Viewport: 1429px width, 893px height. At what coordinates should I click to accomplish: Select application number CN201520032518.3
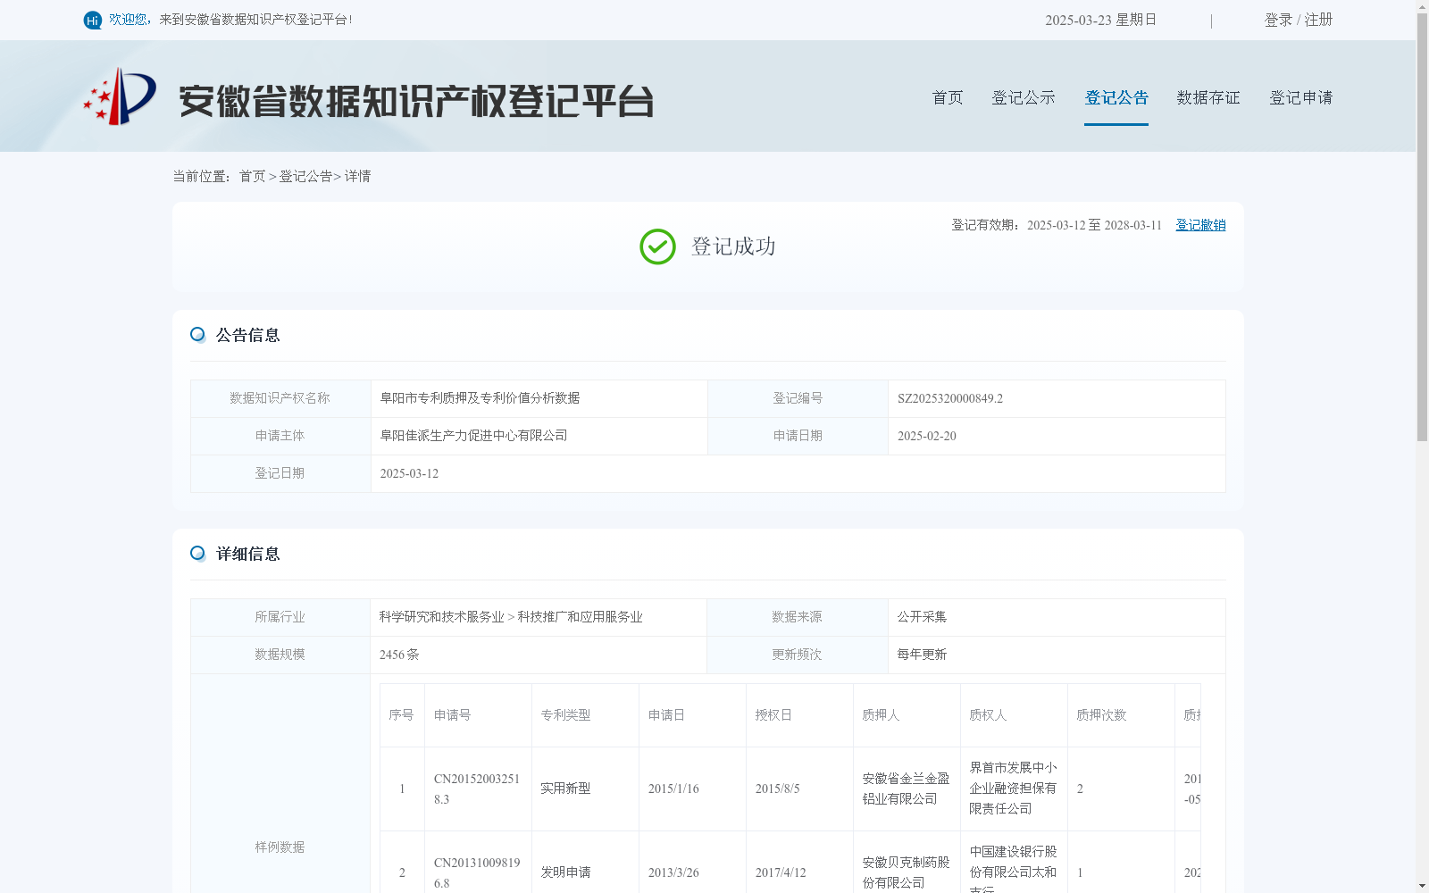click(477, 789)
